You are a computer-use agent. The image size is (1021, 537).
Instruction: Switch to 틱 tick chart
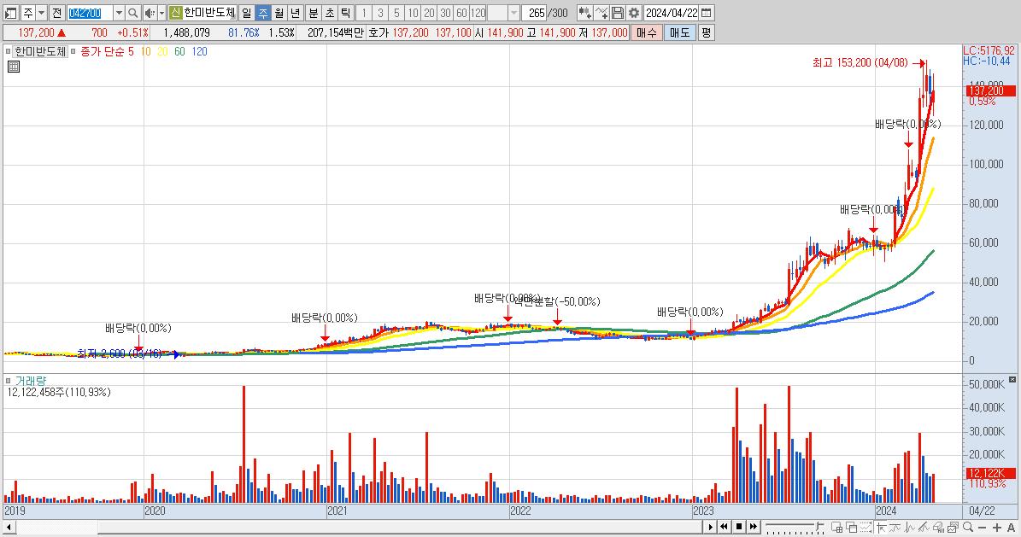coord(346,13)
